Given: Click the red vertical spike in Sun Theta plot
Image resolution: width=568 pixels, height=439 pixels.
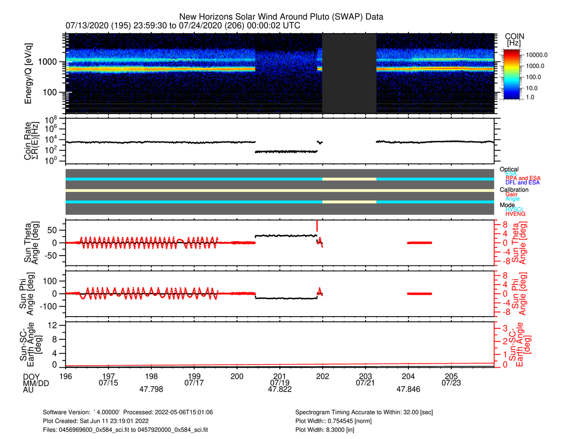Looking at the screenshot, I should tap(317, 226).
